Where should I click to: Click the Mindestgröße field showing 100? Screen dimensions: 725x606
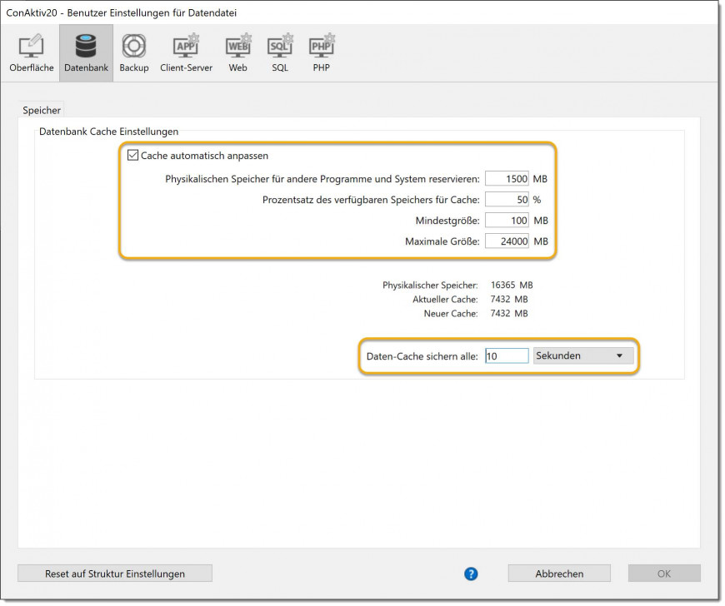[x=507, y=221]
